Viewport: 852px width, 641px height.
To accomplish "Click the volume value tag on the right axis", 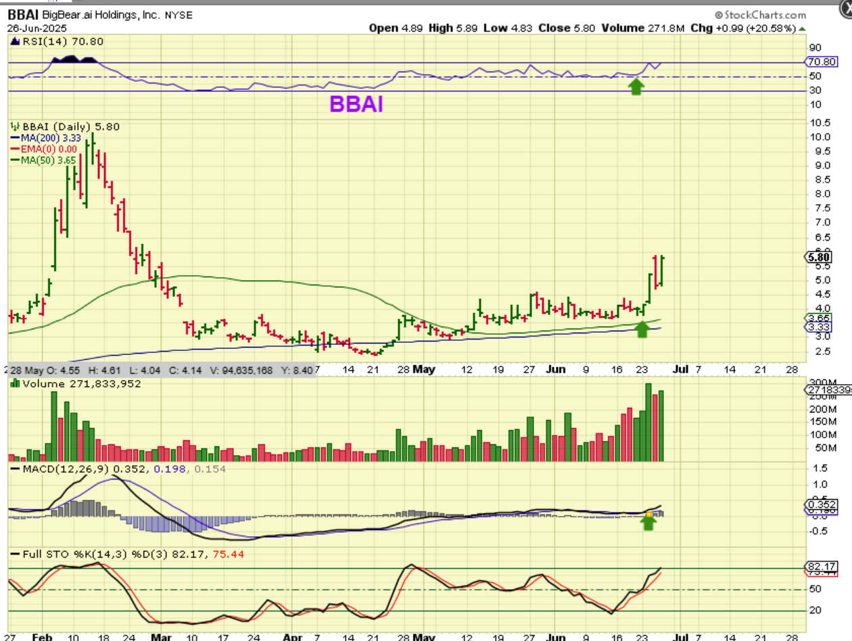I will [828, 390].
